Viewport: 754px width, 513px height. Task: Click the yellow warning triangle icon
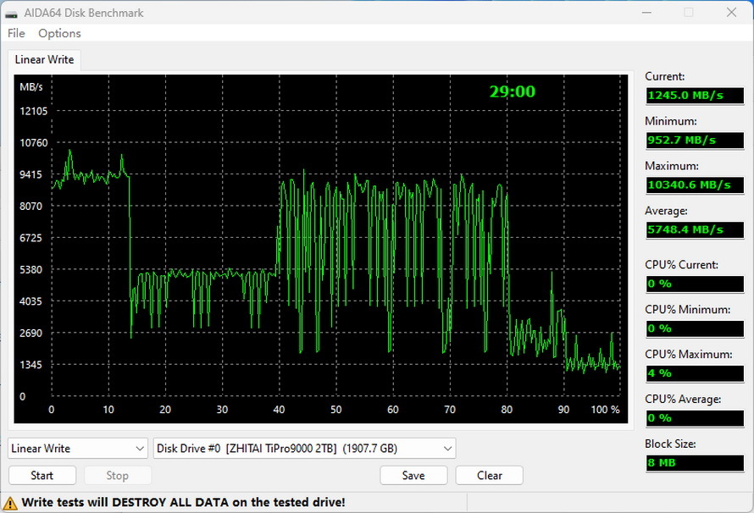click(x=11, y=502)
